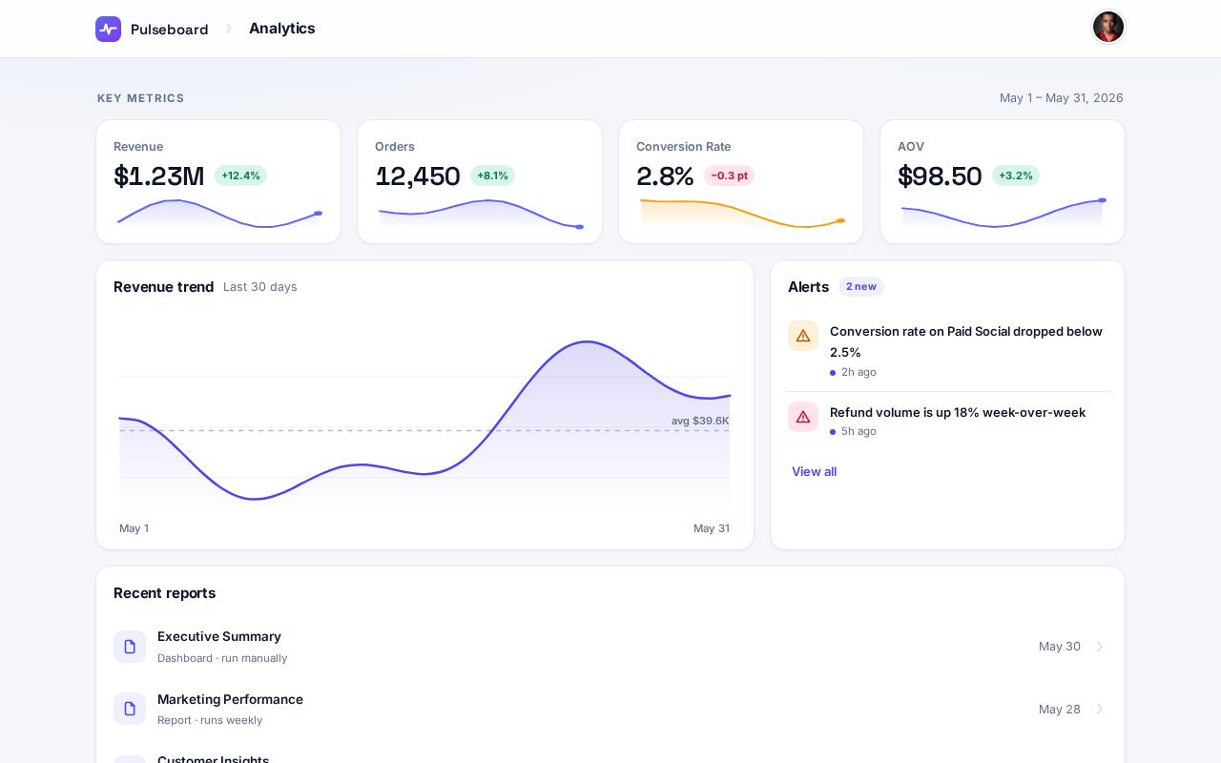The image size is (1221, 763).
Task: Click the KEY METRICS section label
Action: coord(141,98)
